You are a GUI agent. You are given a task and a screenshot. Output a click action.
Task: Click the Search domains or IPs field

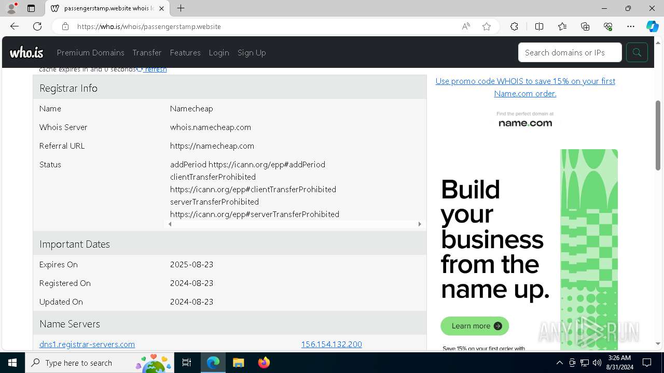[570, 52]
